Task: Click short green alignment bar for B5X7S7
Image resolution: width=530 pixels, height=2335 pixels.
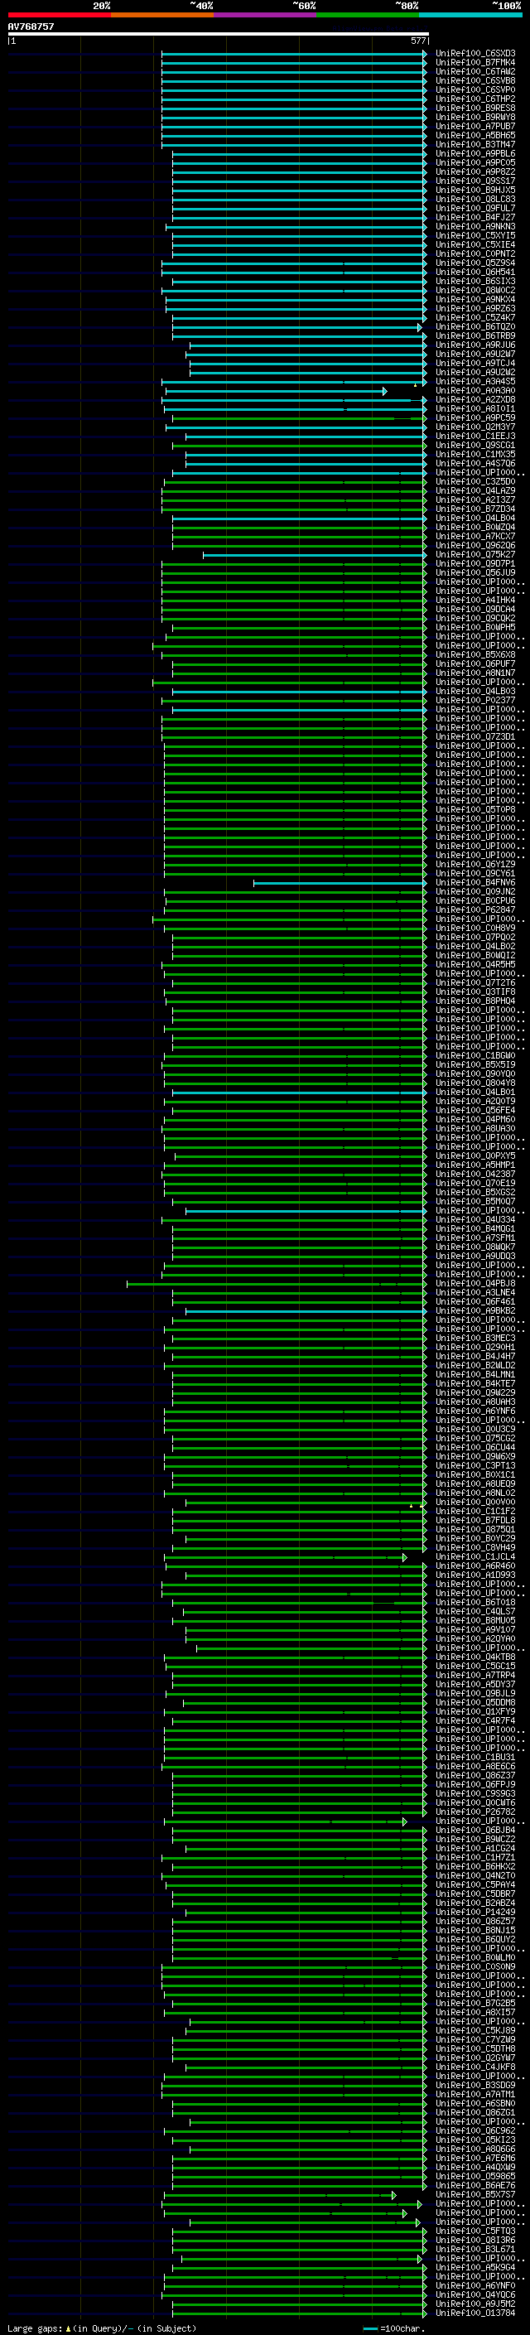Action: pos(280,2194)
